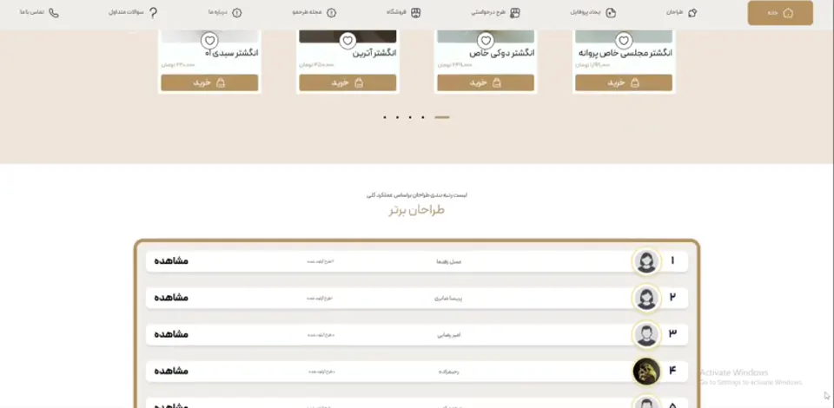
Task: Click خرید button for انگشتر سیدی آه
Action: tap(209, 82)
